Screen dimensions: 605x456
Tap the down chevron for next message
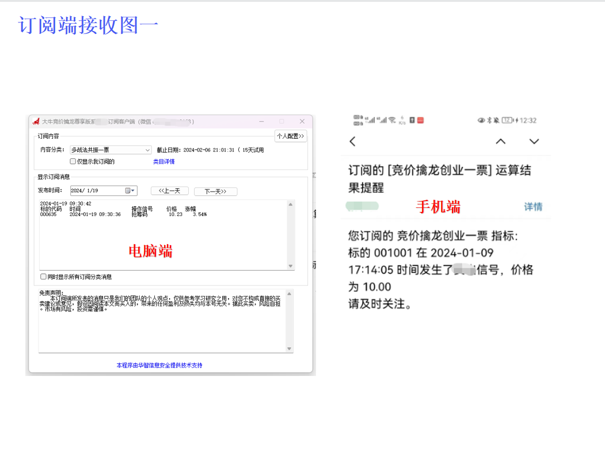534,142
